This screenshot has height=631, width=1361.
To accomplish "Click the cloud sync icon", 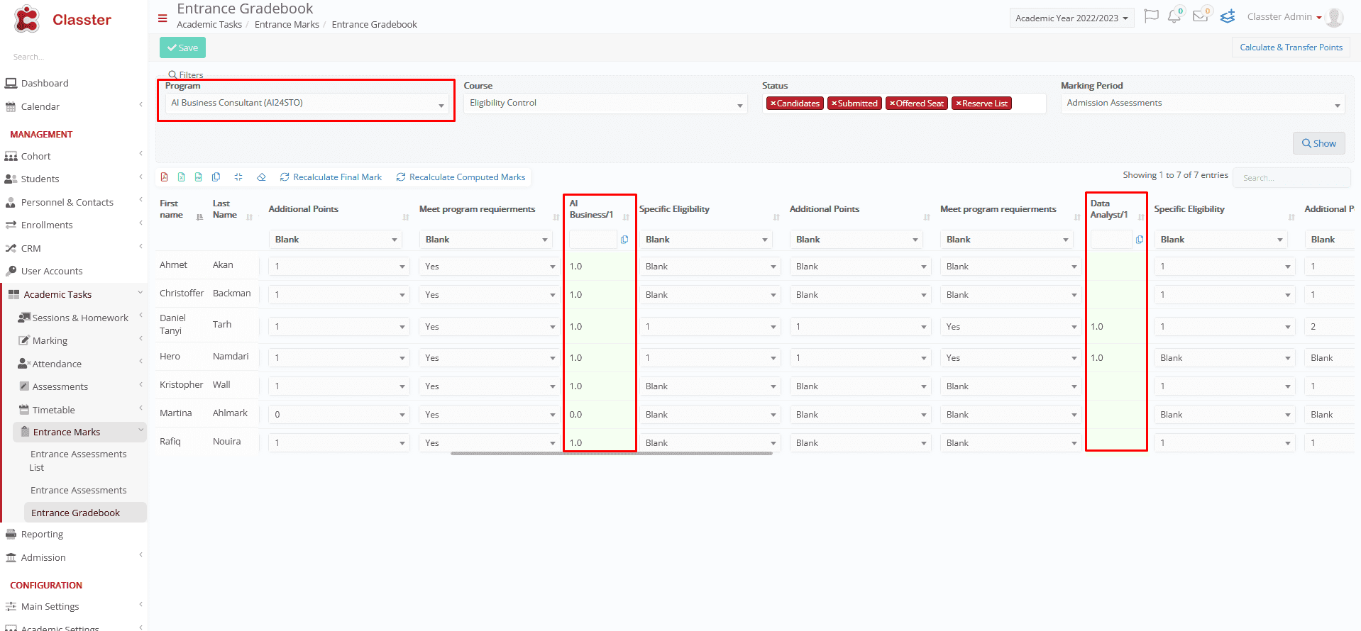I will pos(1228,16).
